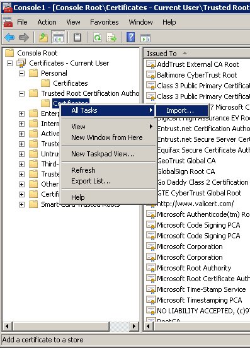
Task: Select Go Daddy Class 2 Certification row
Action: point(203,182)
